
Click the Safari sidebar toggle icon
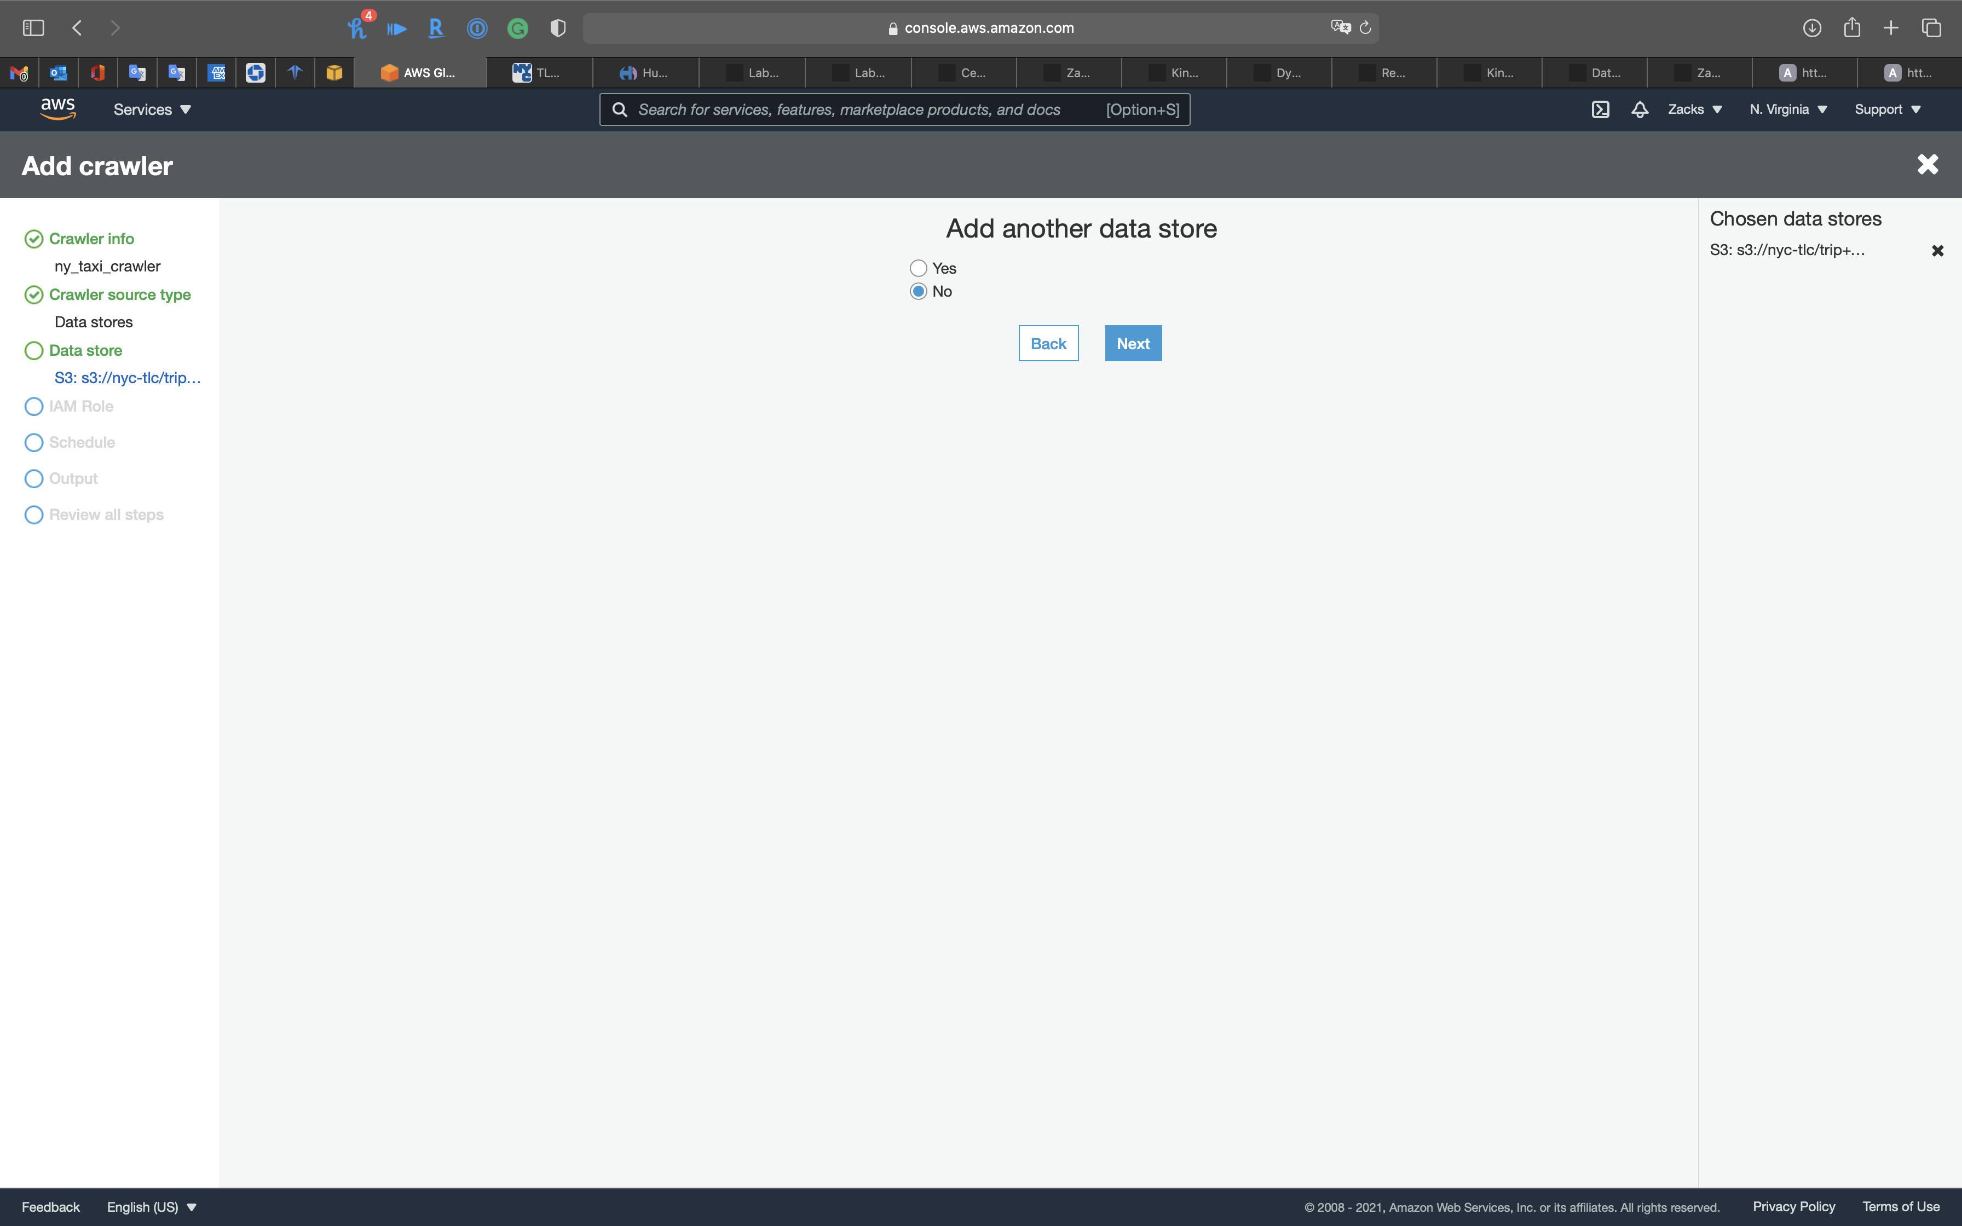[33, 28]
